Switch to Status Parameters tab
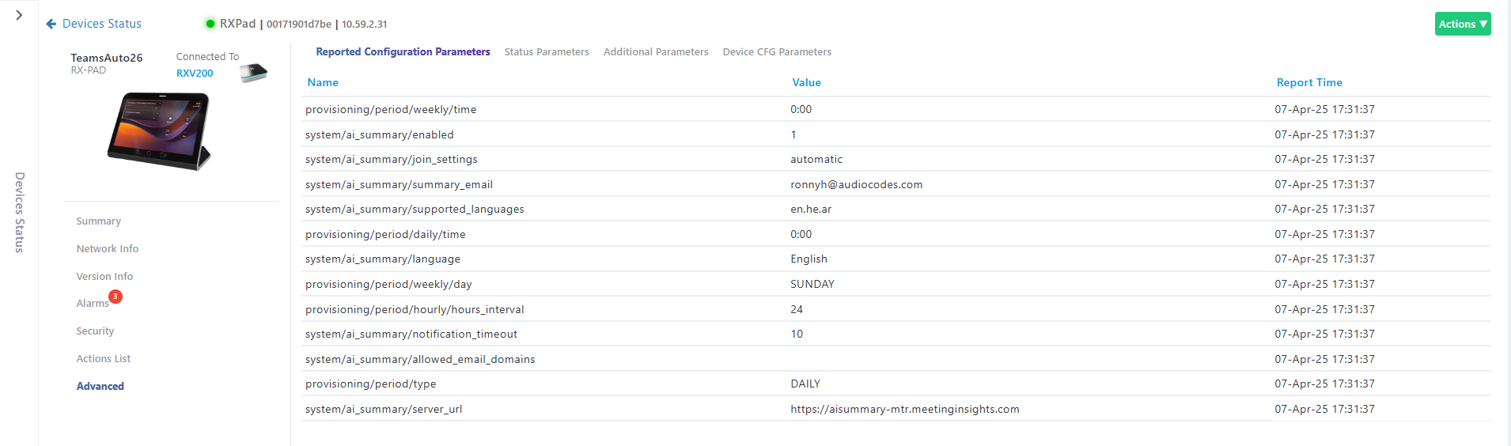 click(x=546, y=52)
